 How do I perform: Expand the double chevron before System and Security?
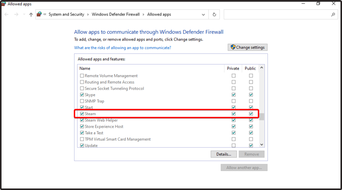tap(45, 14)
